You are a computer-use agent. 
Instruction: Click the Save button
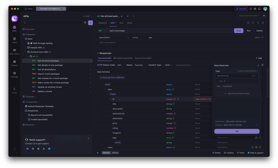click(238, 31)
